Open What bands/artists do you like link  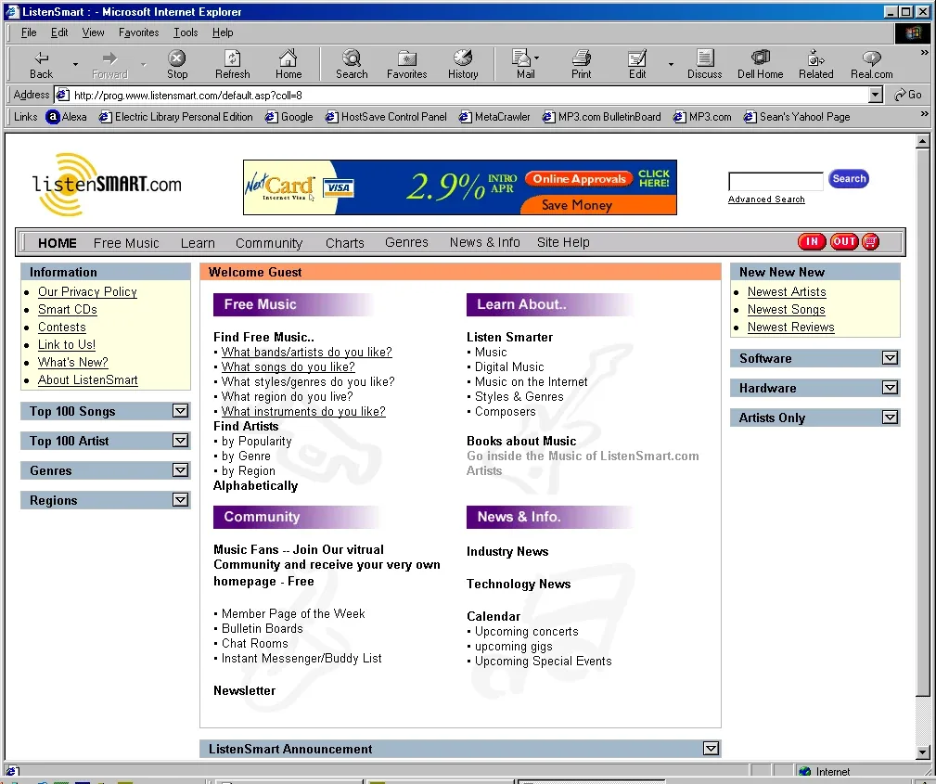(307, 353)
